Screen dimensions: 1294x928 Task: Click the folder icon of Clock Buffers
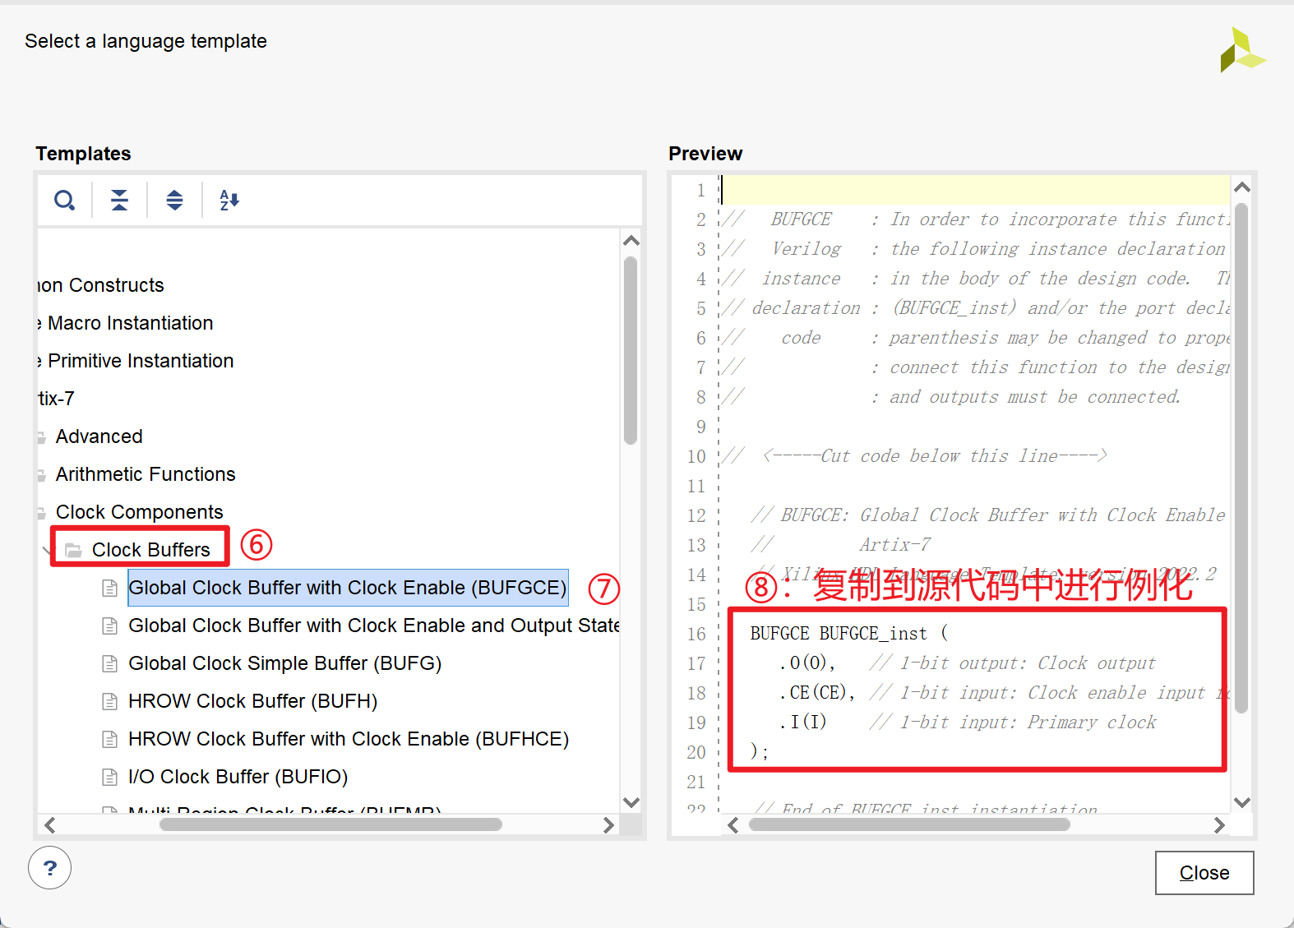[73, 550]
